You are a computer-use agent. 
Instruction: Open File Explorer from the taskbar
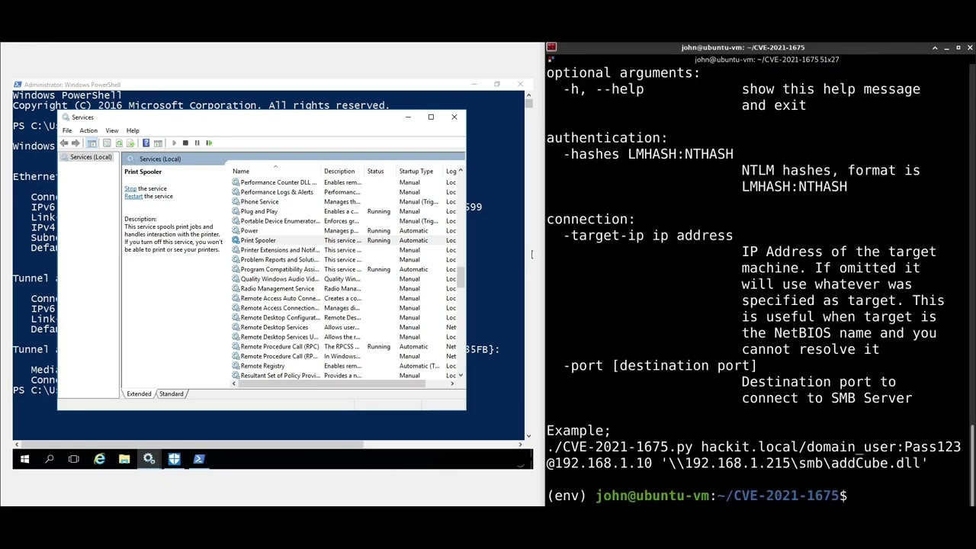tap(124, 459)
